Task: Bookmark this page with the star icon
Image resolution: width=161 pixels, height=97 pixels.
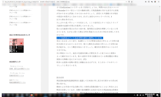Action: coord(132,2)
